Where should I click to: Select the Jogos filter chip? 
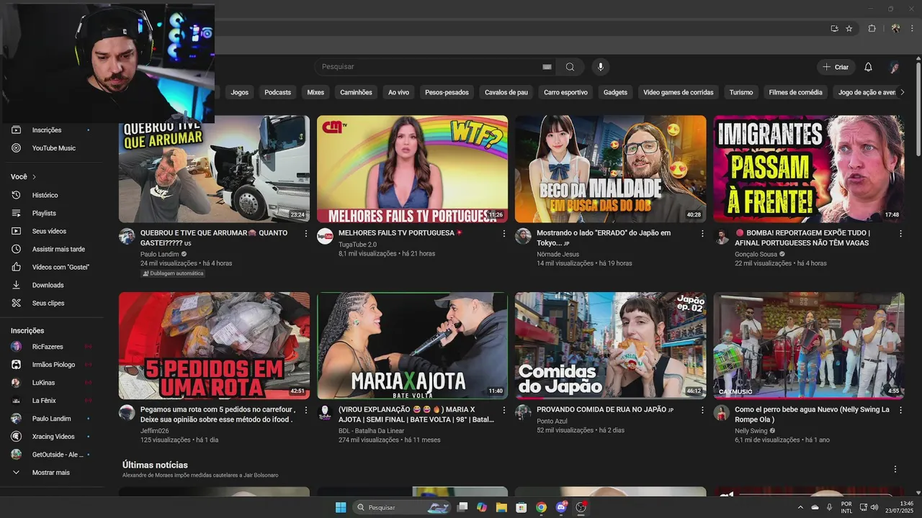240,92
